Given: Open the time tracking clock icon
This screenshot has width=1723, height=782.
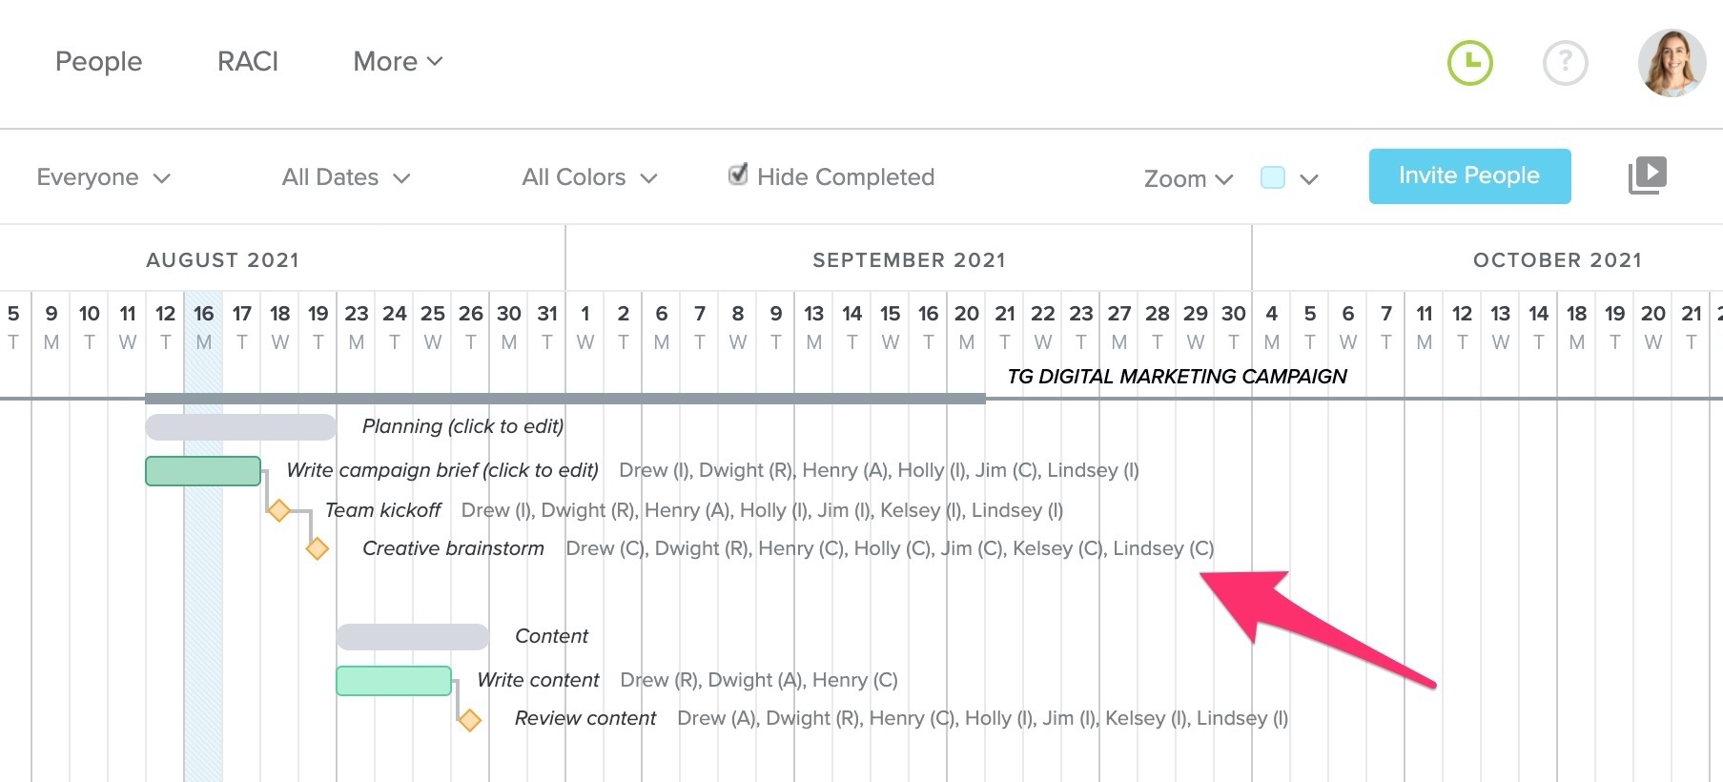Looking at the screenshot, I should (x=1469, y=61).
